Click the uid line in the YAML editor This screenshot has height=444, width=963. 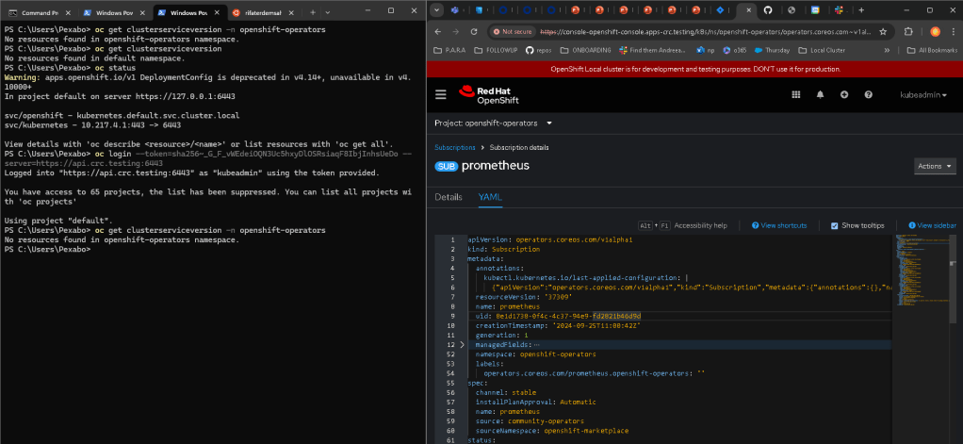pyautogui.click(x=558, y=316)
